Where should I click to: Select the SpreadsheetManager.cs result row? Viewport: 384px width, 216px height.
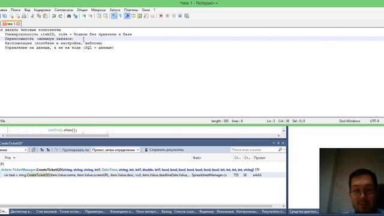pyautogui.click(x=143, y=175)
